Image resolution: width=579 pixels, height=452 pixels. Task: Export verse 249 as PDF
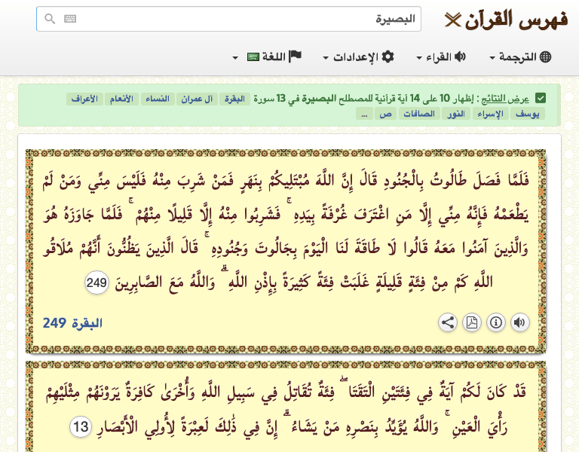point(472,323)
